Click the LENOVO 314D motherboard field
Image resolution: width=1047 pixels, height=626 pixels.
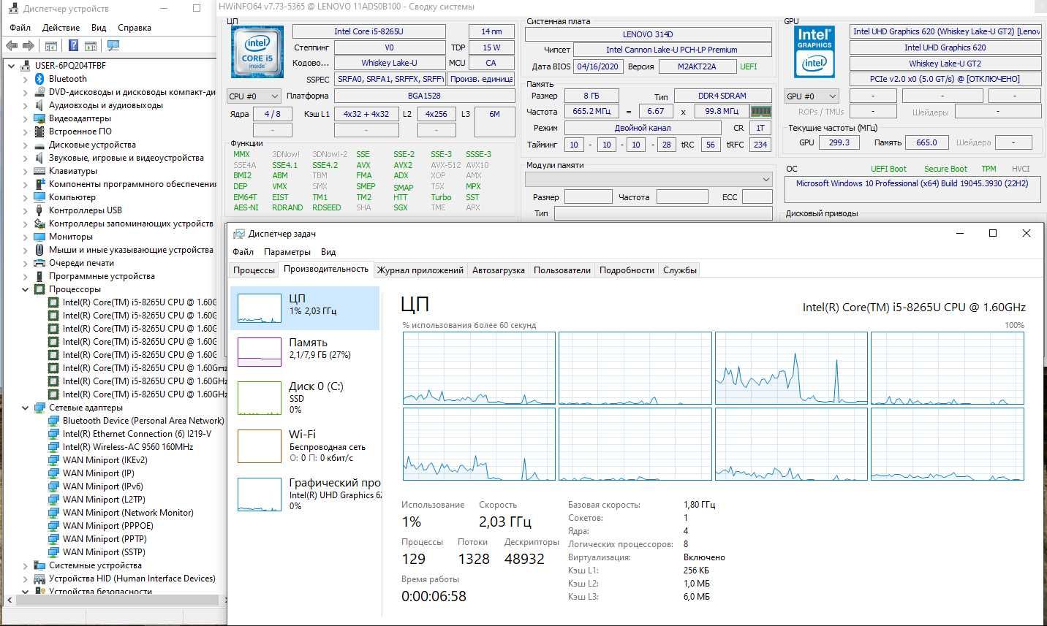click(x=648, y=34)
